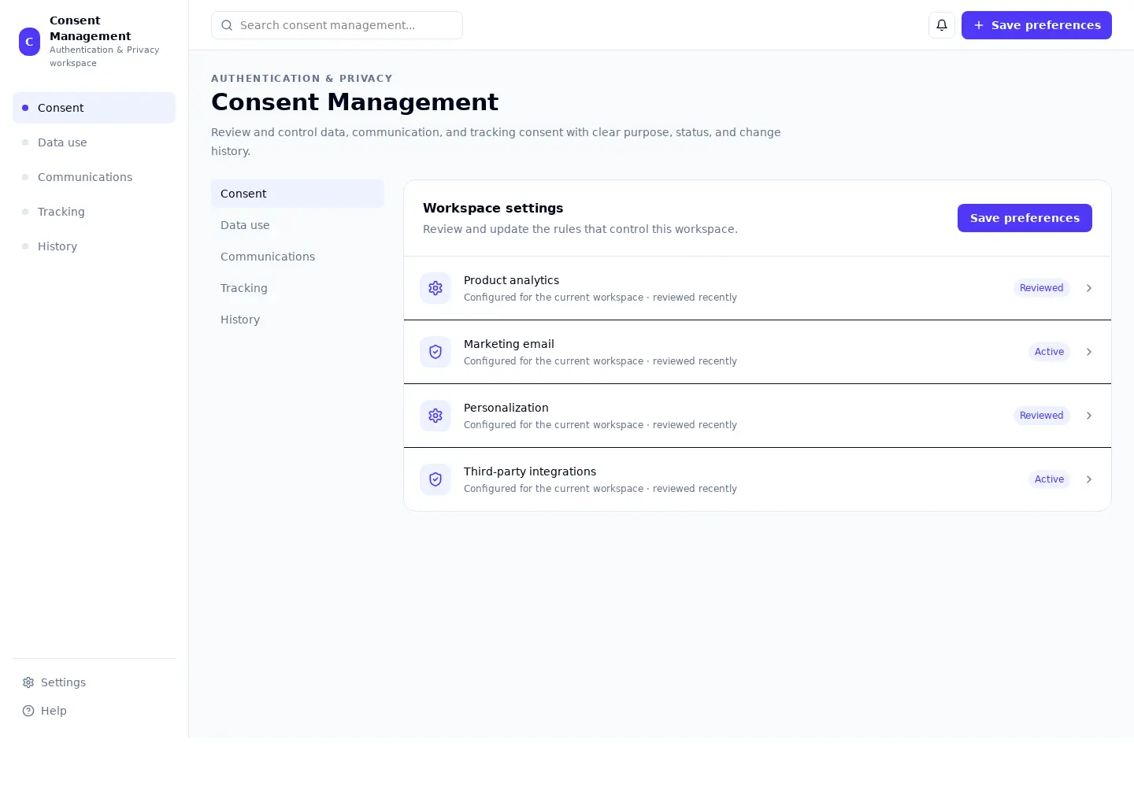Click the Product analytics title text
Image resolution: width=1134 pixels, height=806 pixels.
pos(511,280)
